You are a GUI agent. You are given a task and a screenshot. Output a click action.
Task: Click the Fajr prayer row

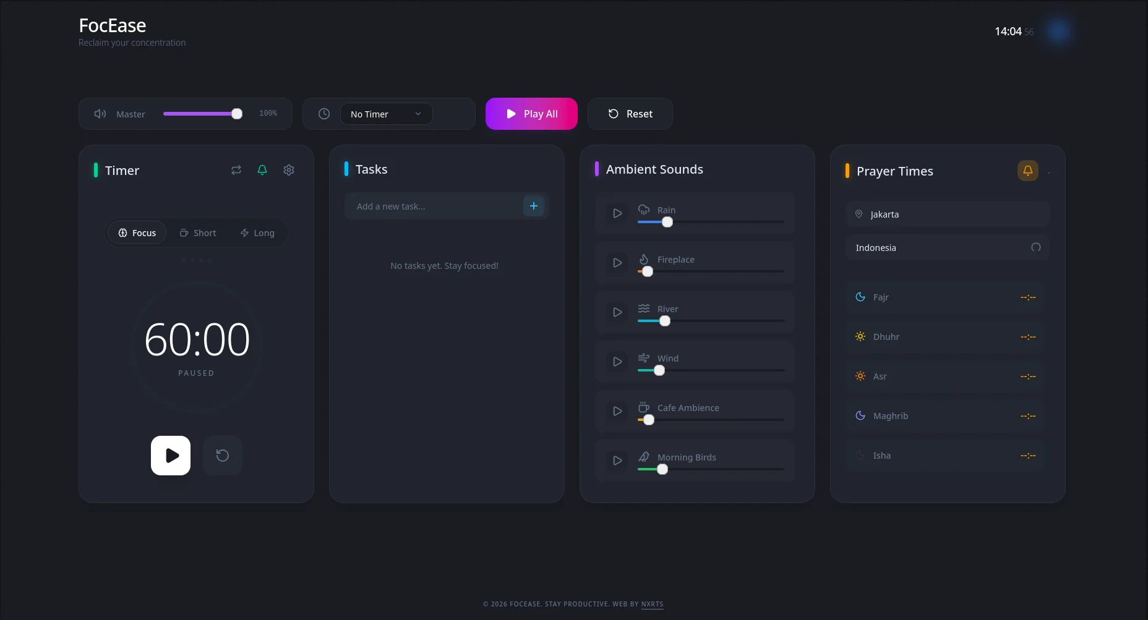(945, 297)
